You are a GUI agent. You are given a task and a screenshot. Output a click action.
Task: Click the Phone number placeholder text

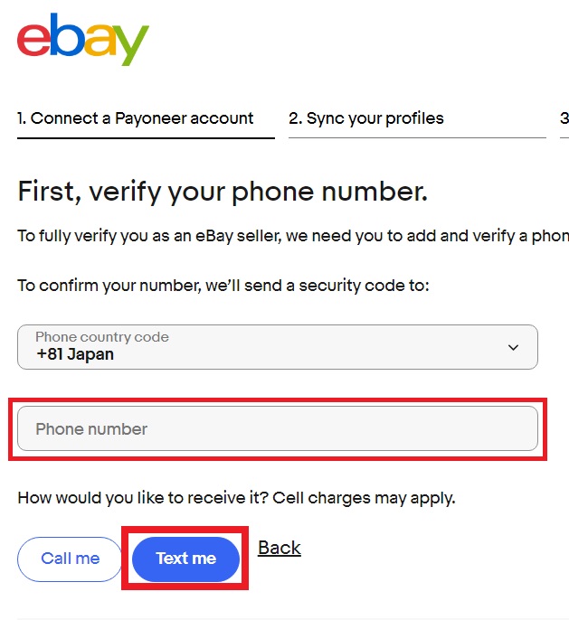pos(91,429)
